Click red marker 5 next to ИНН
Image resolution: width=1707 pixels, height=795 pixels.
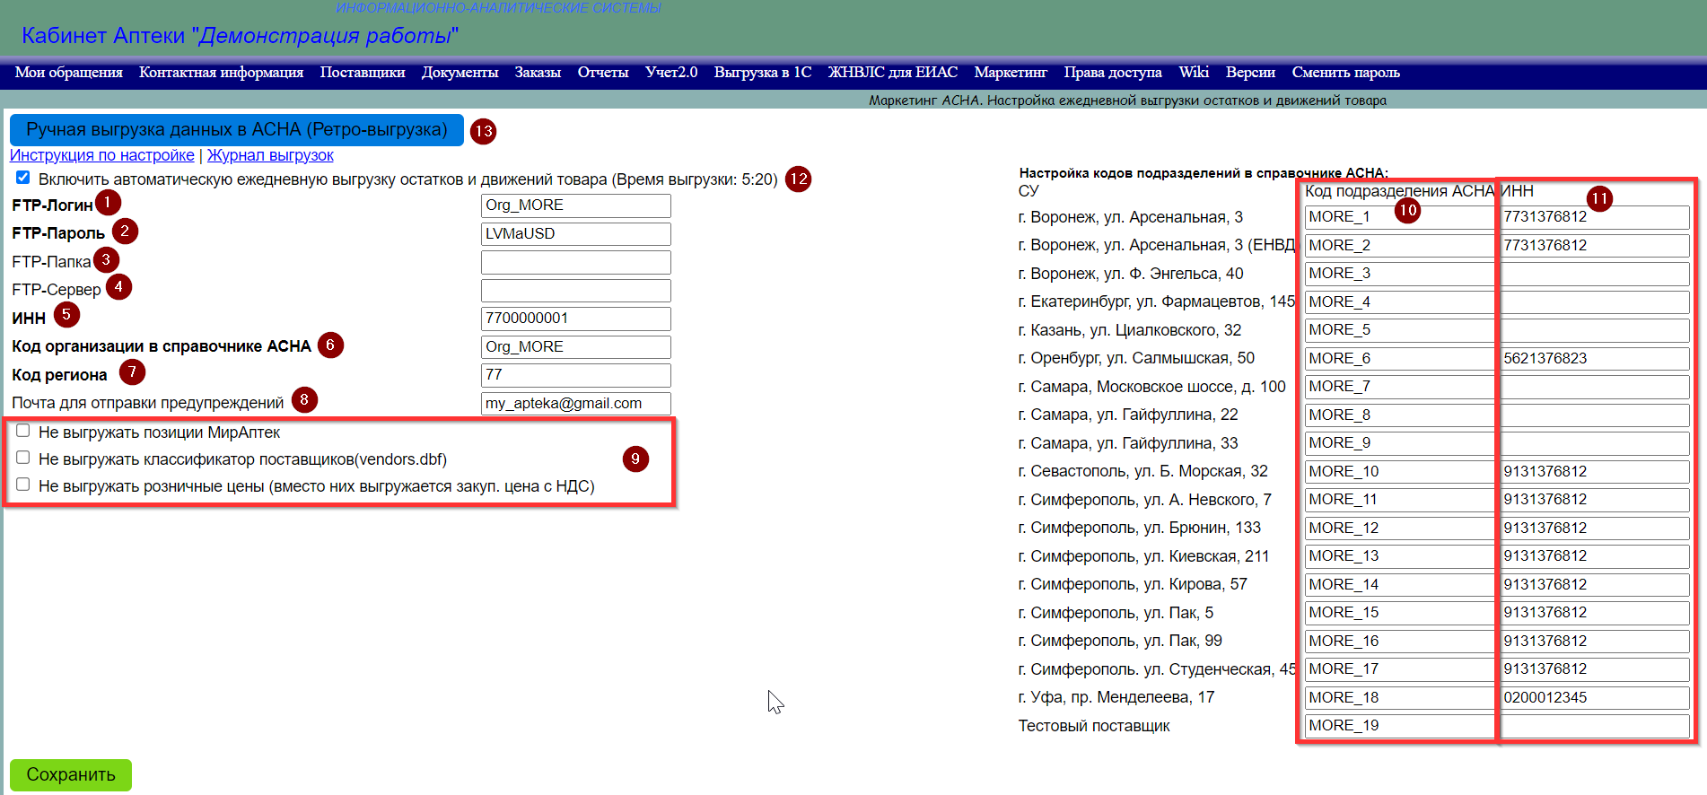(x=66, y=315)
